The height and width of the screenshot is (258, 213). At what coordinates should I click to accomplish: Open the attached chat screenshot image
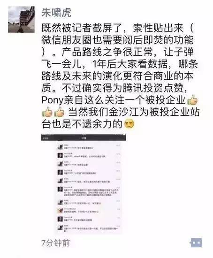[84, 184]
